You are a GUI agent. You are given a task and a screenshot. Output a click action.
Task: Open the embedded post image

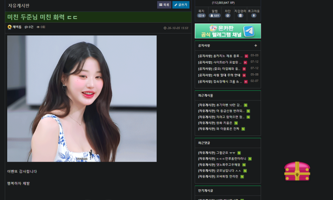pos(82,99)
